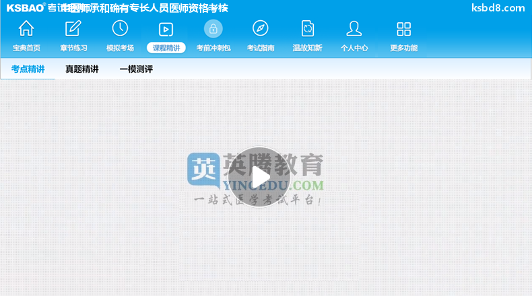Viewport: 532px width, 296px height.
Task: Switch to the 考点精讲 tab
Action: click(28, 69)
